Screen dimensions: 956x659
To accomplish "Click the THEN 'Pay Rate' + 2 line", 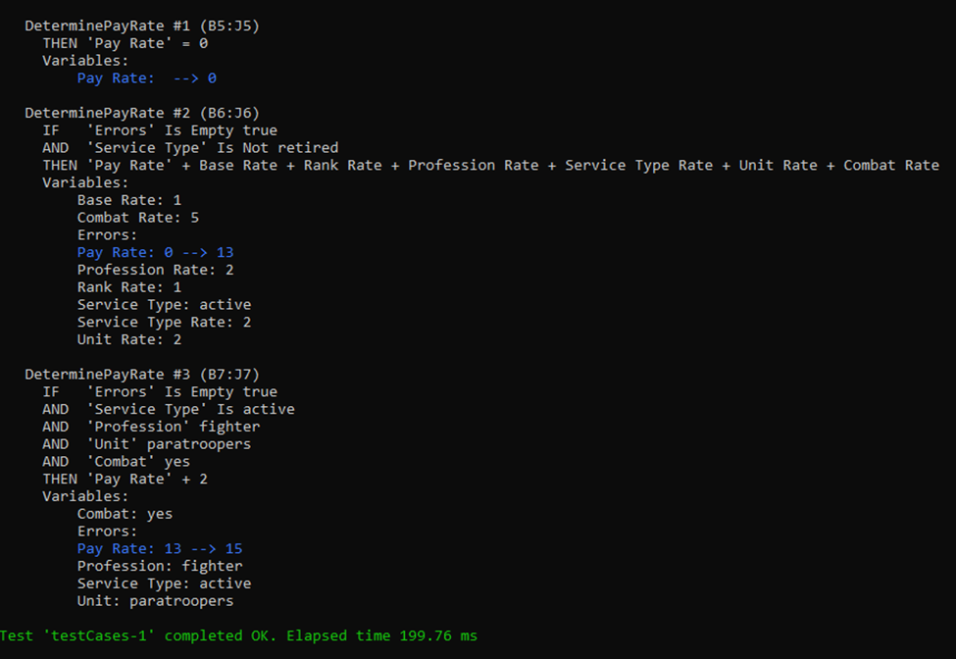I will point(125,479).
